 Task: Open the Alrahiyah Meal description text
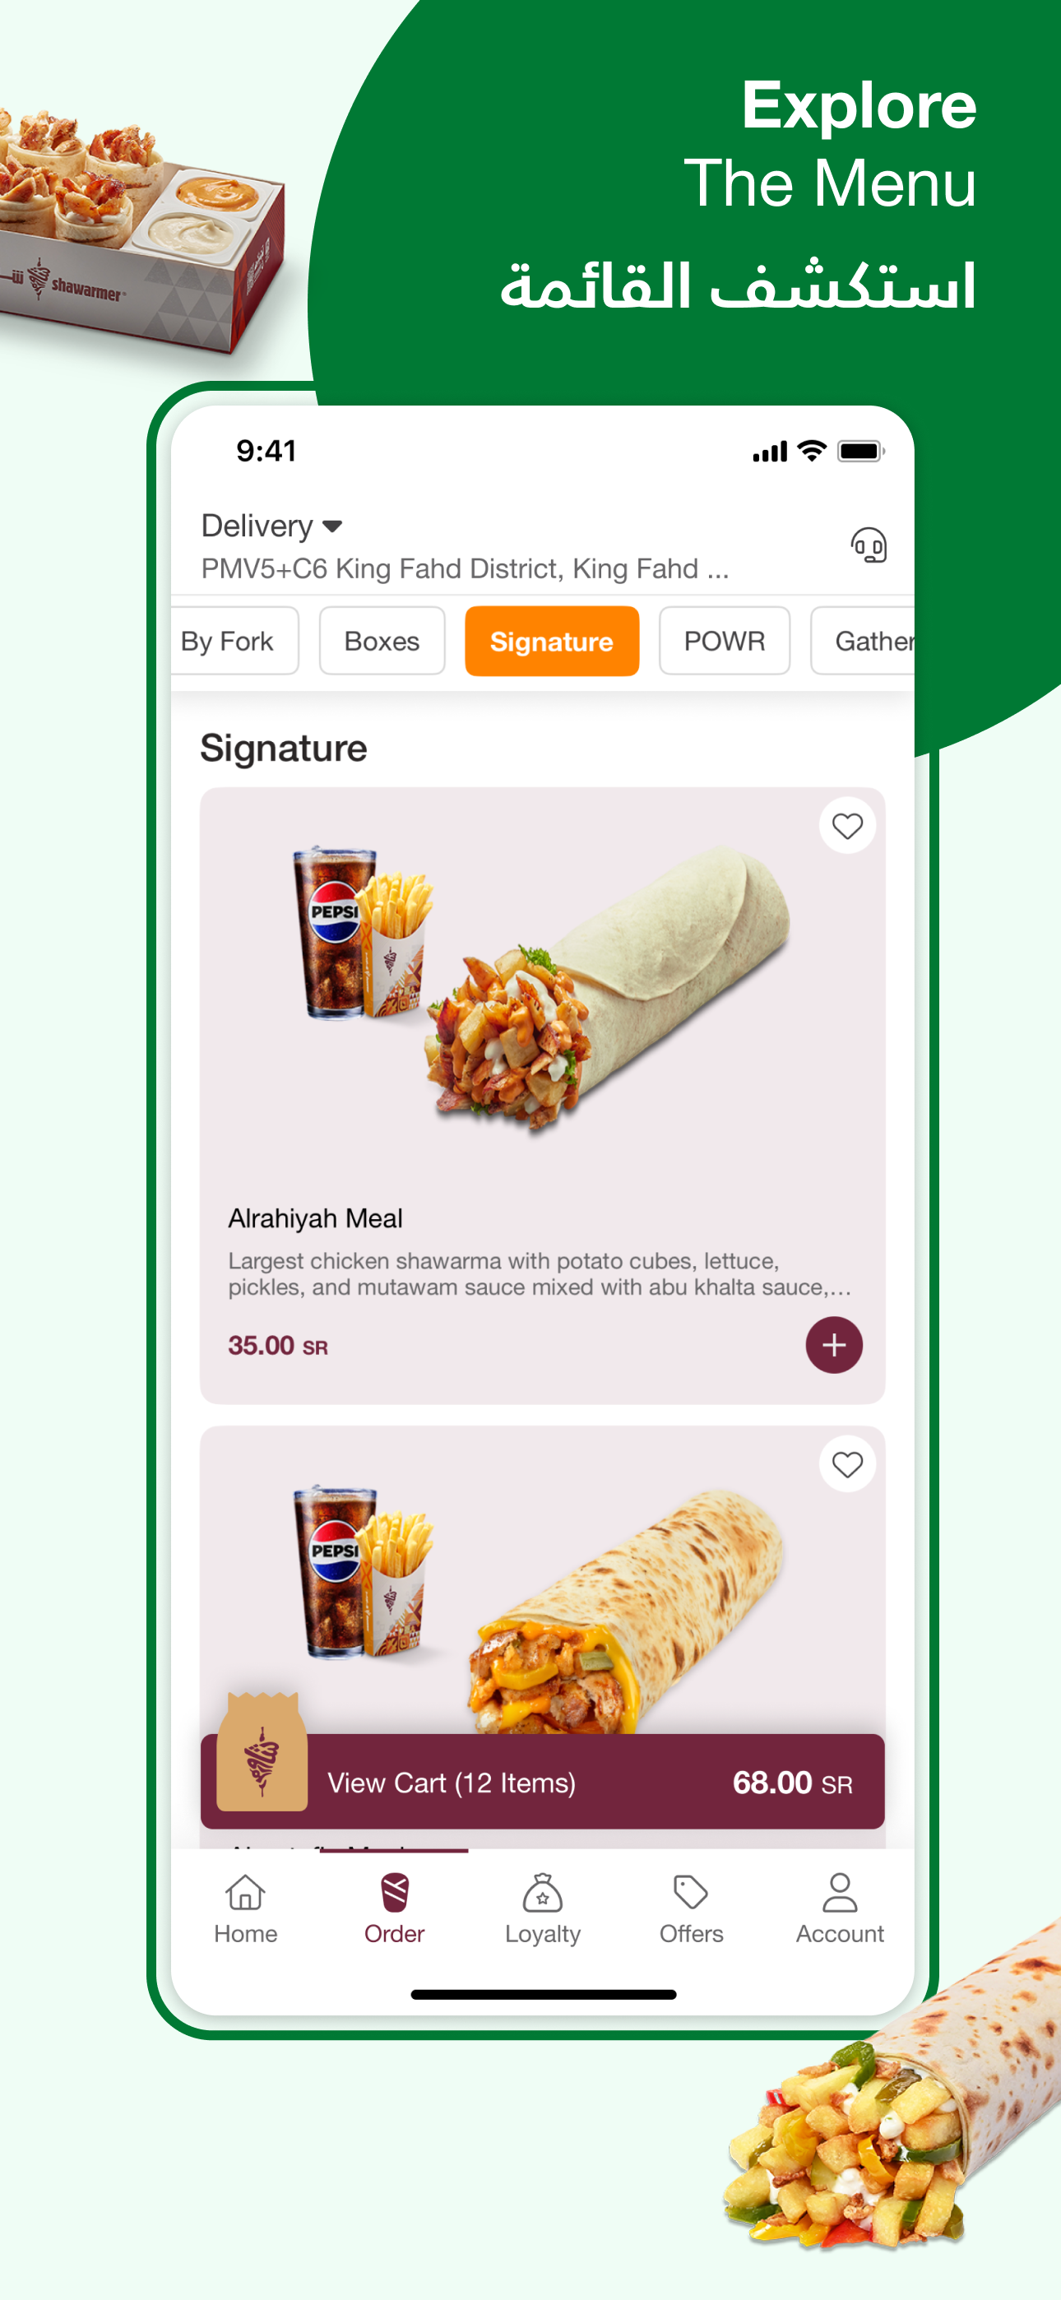pyautogui.click(x=540, y=1274)
